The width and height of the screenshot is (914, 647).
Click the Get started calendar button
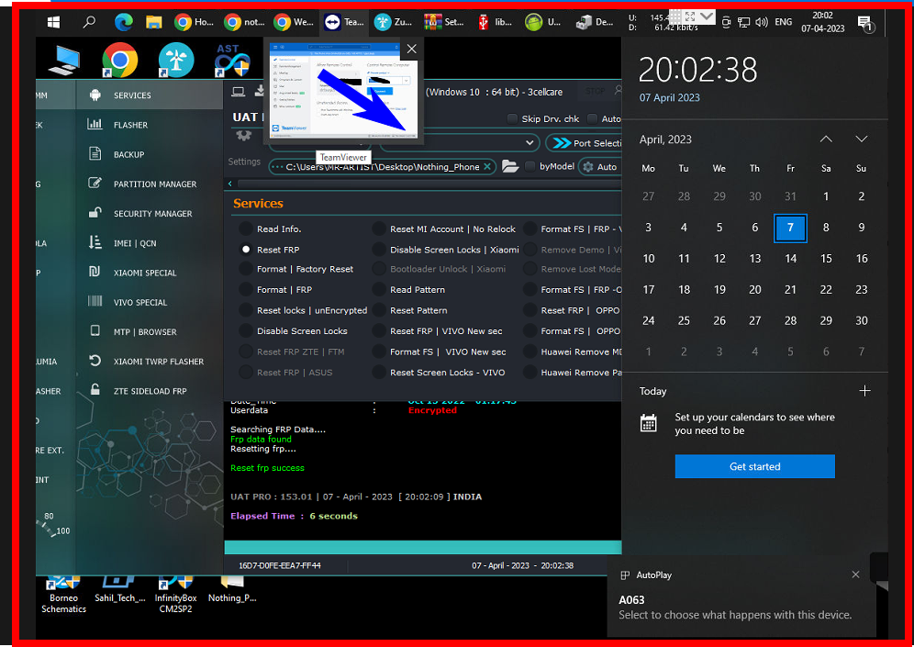[755, 466]
